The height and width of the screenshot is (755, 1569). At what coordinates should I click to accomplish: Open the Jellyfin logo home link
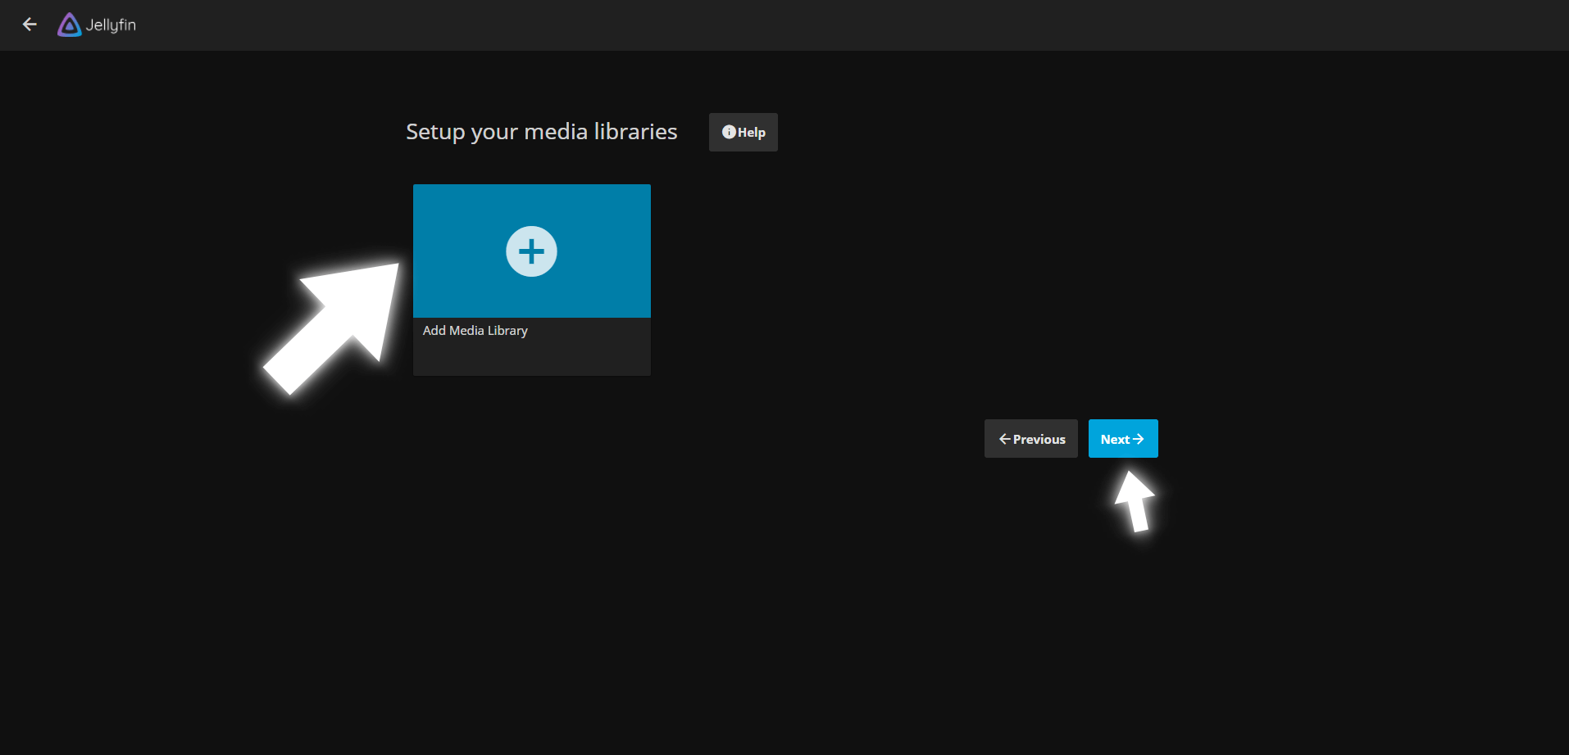(x=97, y=25)
